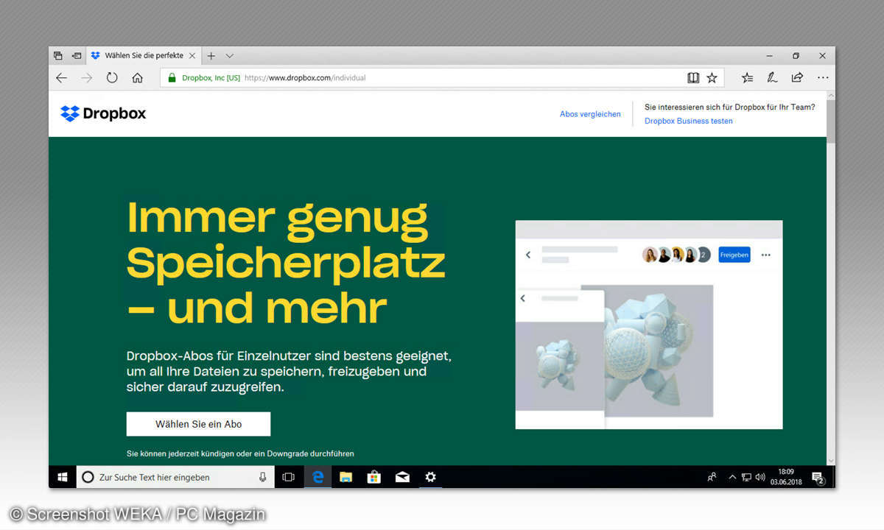Go to the browser home page icon
This screenshot has width=884, height=530.
point(137,77)
